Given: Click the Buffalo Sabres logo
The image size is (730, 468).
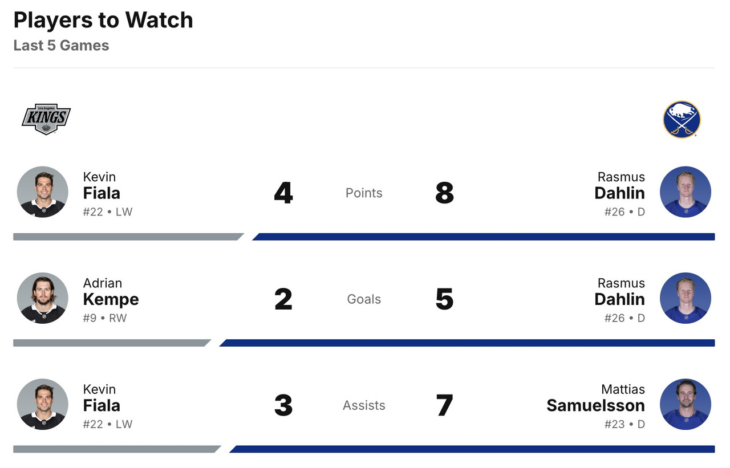Looking at the screenshot, I should point(682,120).
